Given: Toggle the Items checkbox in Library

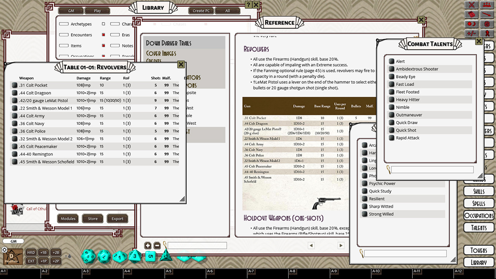Looking at the screenshot, I should 64,46.
